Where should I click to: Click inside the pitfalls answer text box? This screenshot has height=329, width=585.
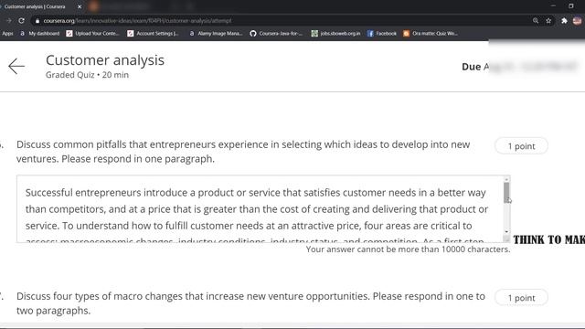[260, 209]
